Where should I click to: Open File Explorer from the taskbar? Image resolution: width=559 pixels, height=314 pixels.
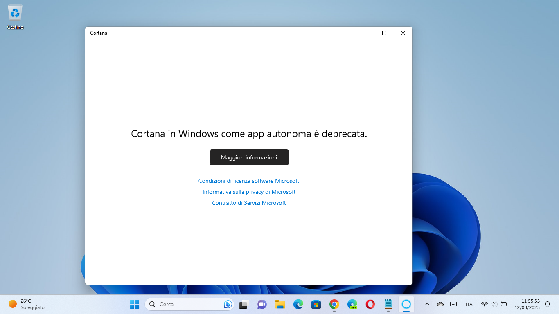280,304
